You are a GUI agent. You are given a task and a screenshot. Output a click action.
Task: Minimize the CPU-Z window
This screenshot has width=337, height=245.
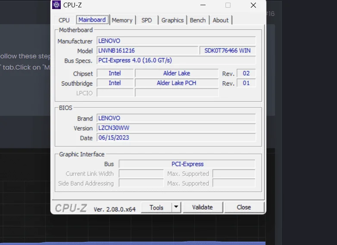coord(203,5)
